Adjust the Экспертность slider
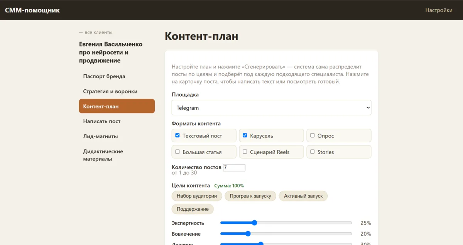 [x=286, y=223]
